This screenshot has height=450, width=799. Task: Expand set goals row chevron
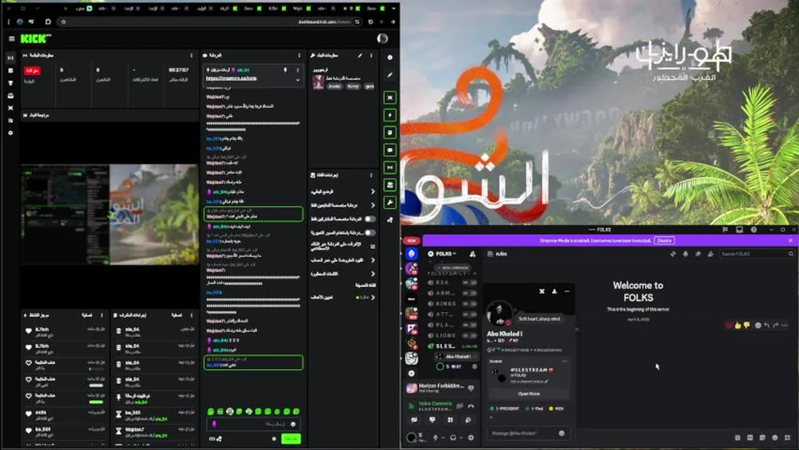(x=373, y=297)
